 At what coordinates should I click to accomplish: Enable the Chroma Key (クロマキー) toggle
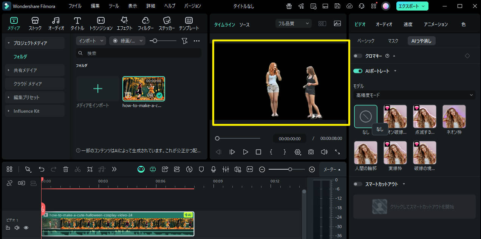click(357, 56)
